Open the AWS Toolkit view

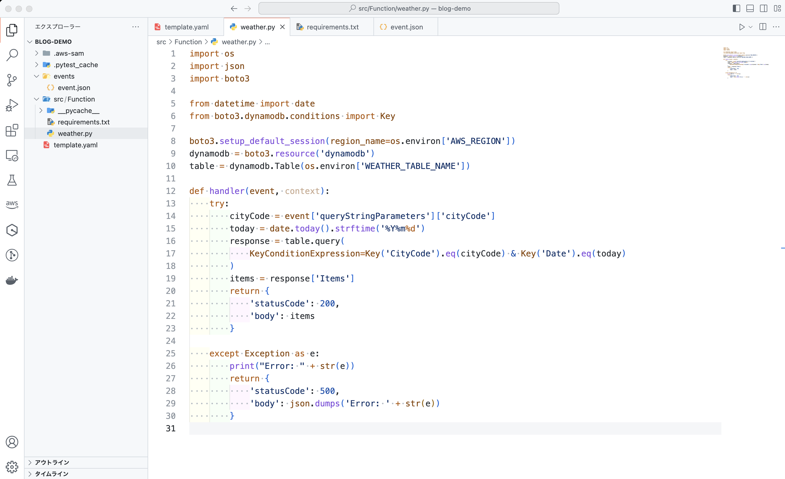12,205
